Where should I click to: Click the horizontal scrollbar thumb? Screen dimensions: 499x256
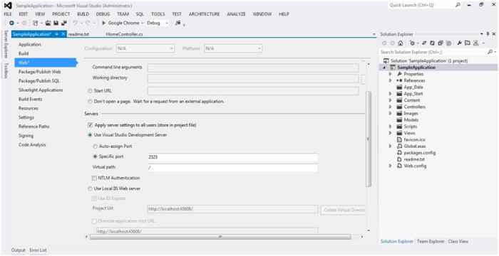click(x=220, y=237)
